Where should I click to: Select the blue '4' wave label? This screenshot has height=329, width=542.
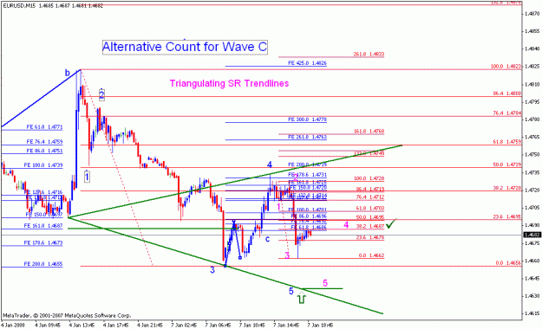pos(270,164)
